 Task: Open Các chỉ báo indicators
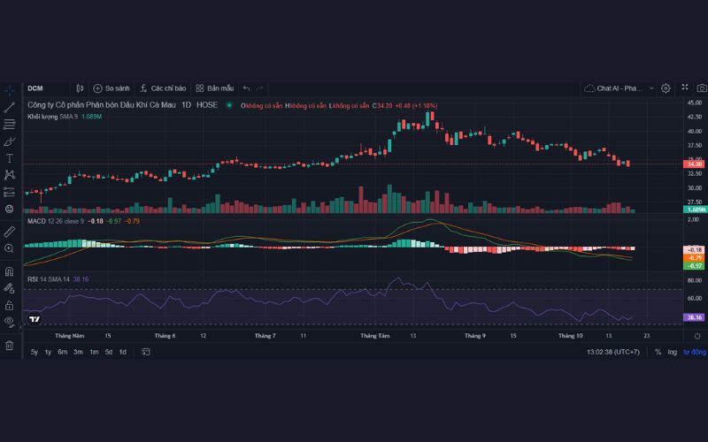[x=163, y=88]
